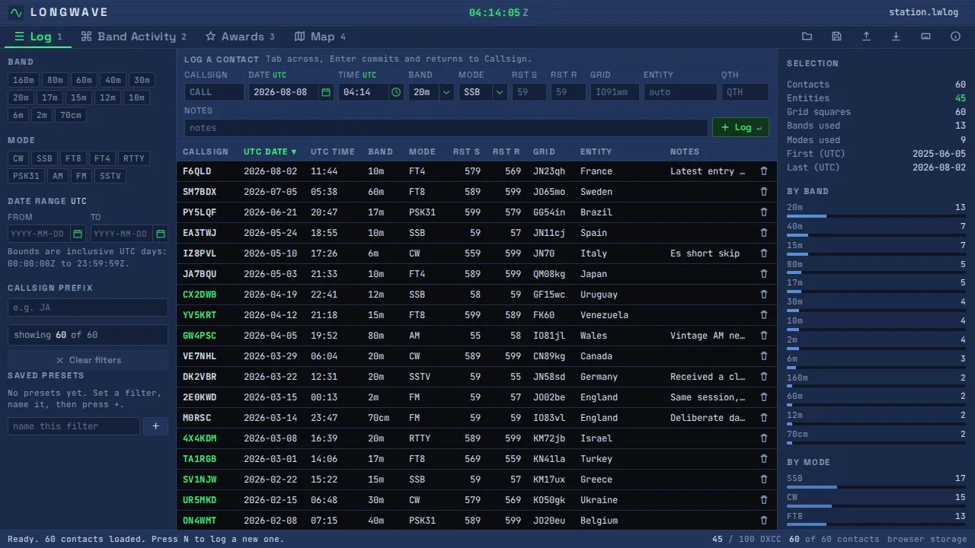This screenshot has width=975, height=548.
Task: Sort by the UTC TIME column header
Action: click(x=333, y=151)
